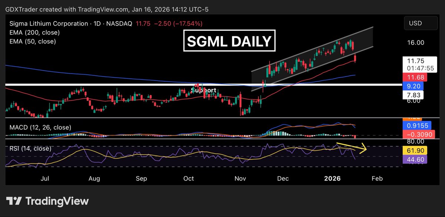Click the TradingView logo
The height and width of the screenshot is (217, 445).
pyautogui.click(x=48, y=201)
